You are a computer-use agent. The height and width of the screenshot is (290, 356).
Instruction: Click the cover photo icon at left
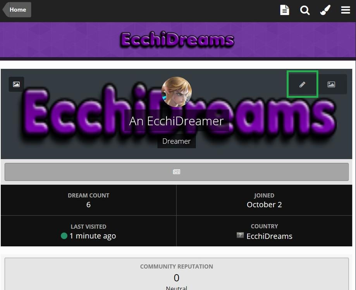pyautogui.click(x=16, y=84)
